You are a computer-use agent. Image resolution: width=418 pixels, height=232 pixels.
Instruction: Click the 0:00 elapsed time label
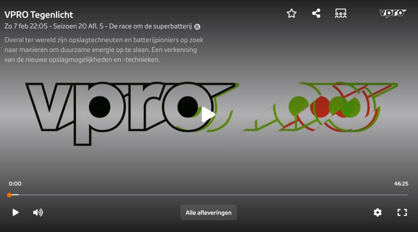(x=15, y=184)
